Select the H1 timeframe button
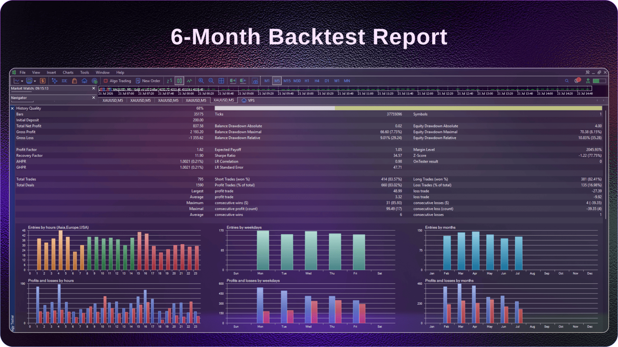Image resolution: width=618 pixels, height=347 pixels. [x=307, y=81]
